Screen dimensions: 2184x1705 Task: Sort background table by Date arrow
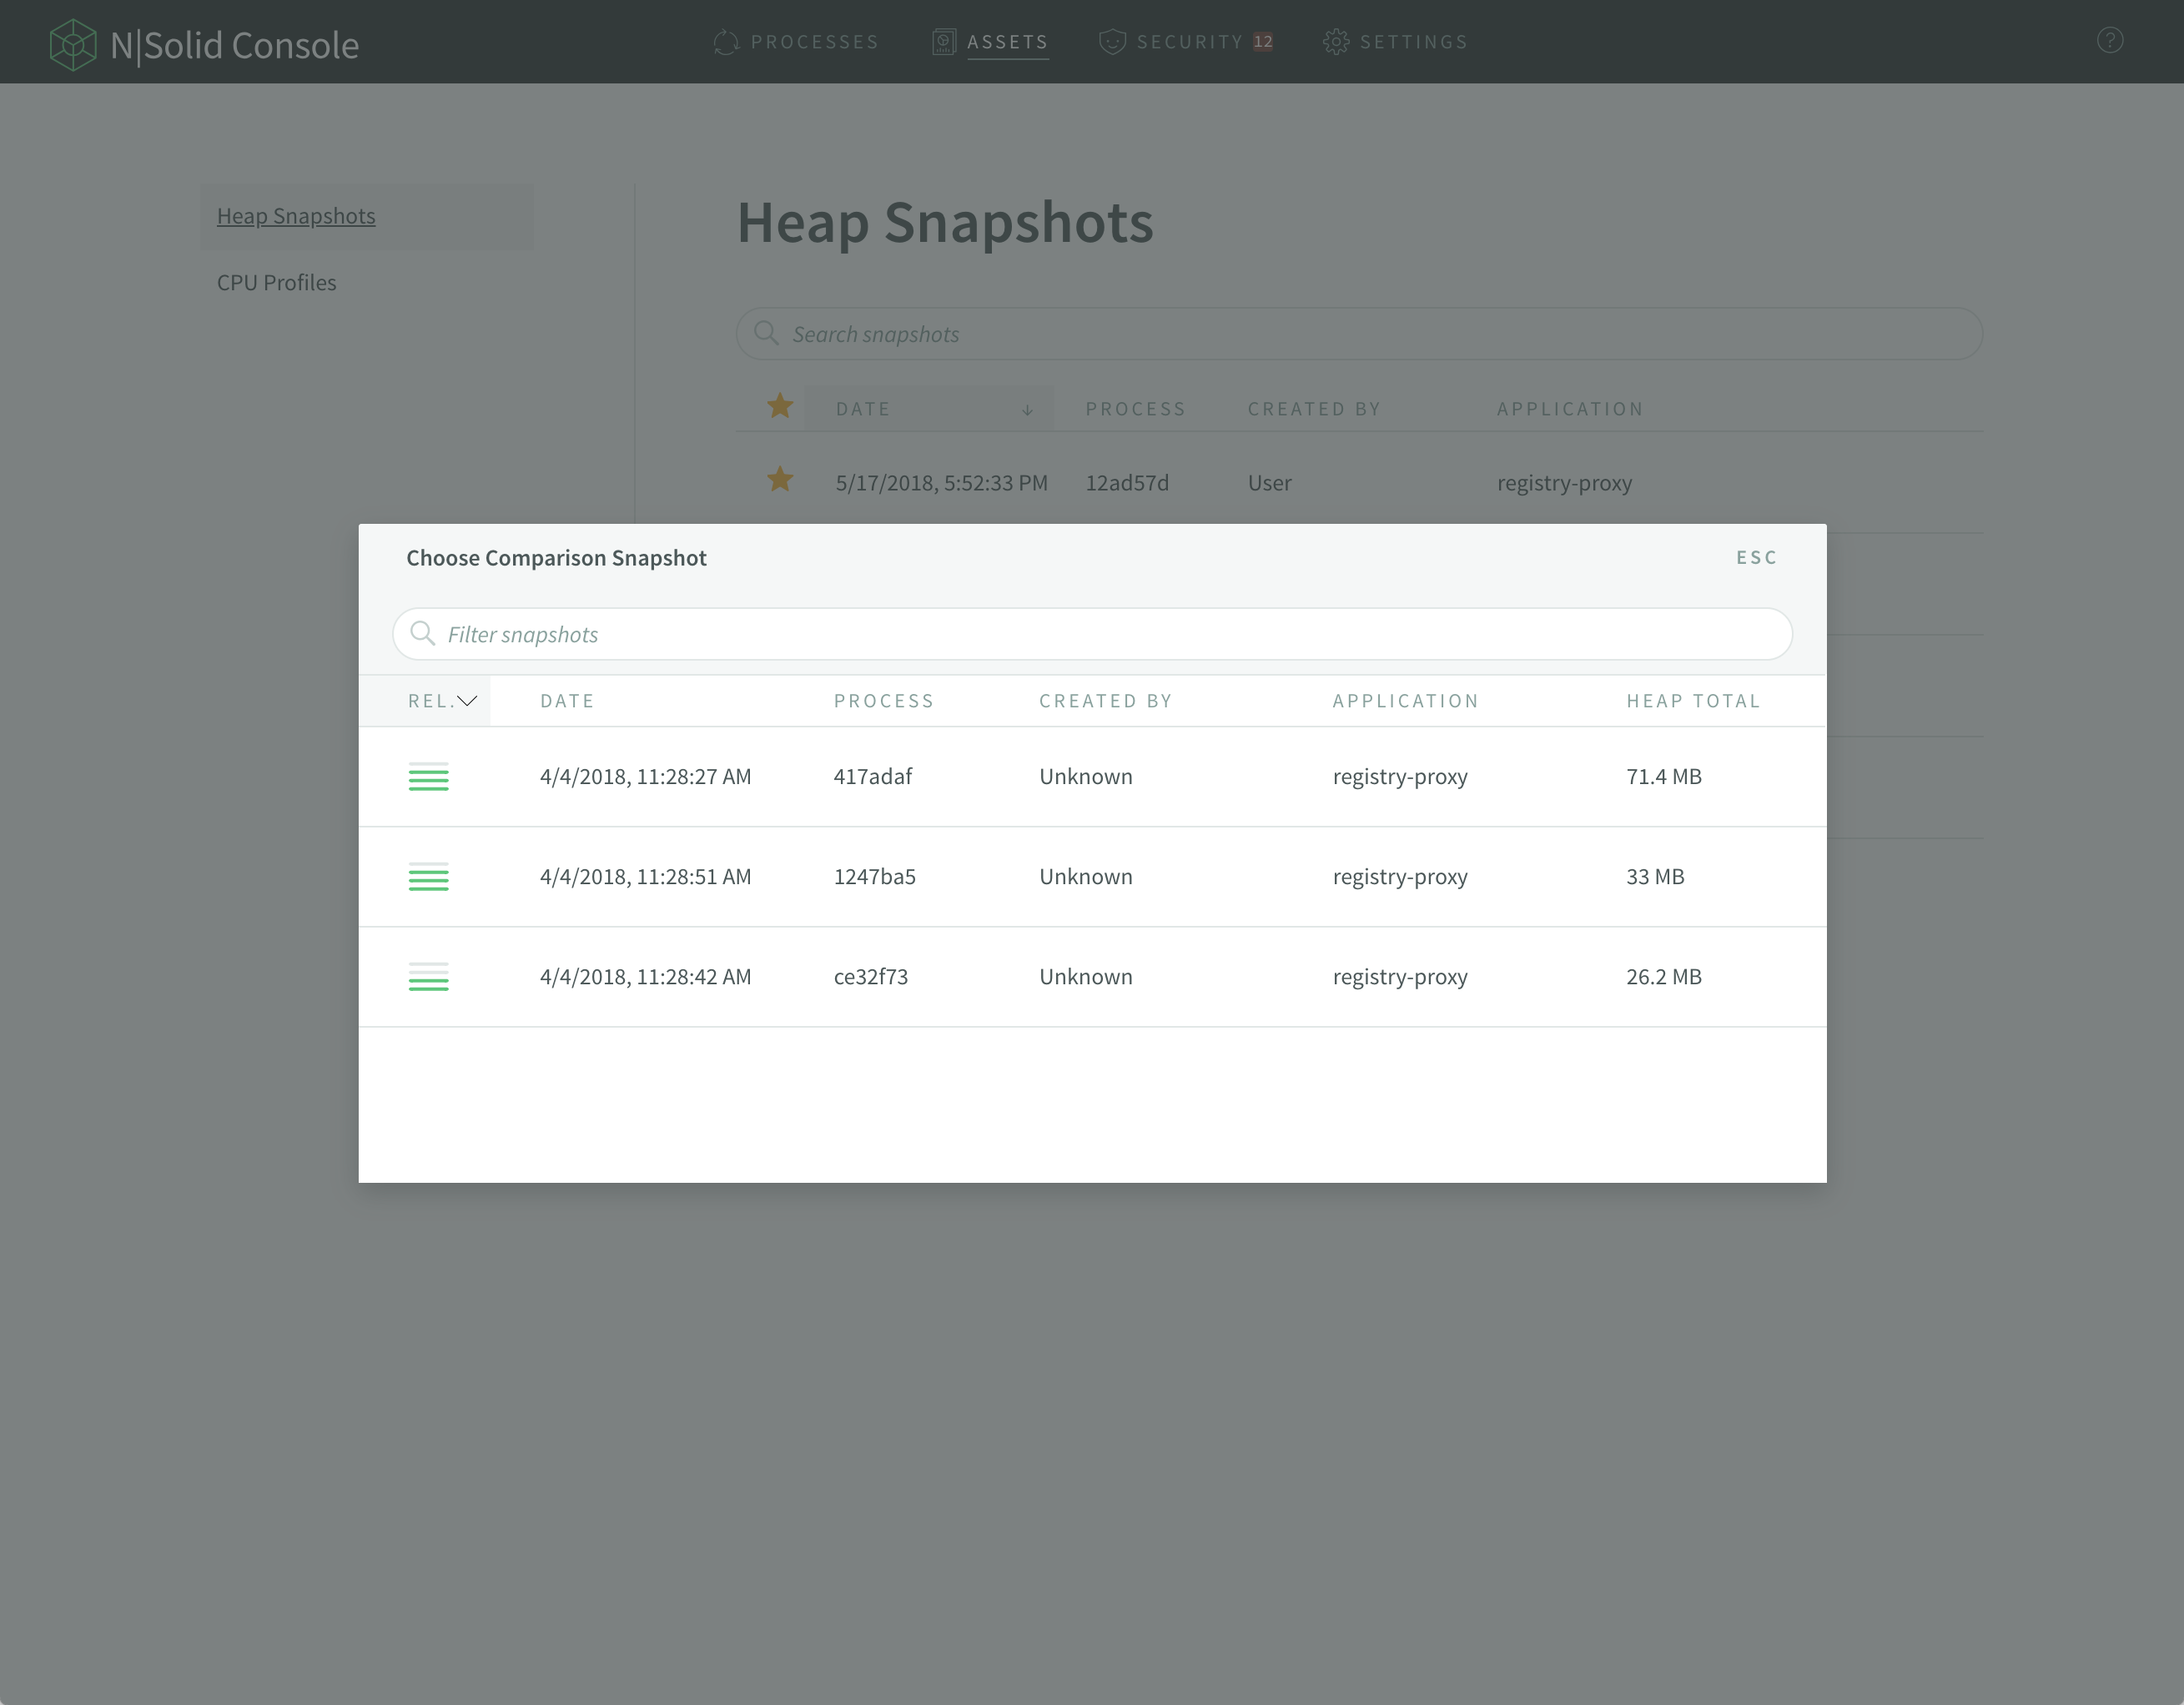pos(1027,410)
